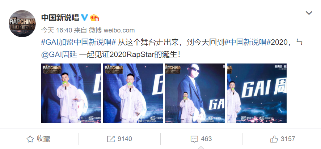The image size is (321, 149).
Task: Click the blue verified V badge
Action: 85,18
